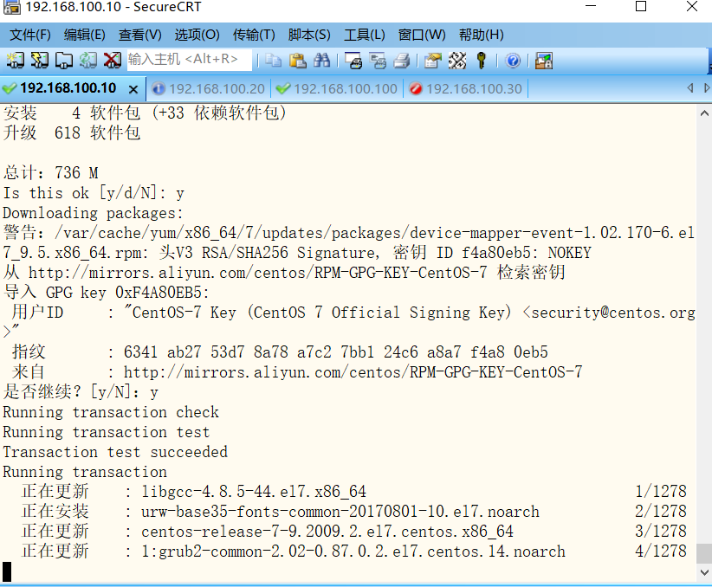Print the screen with the printer icon
712x587 pixels.
pyautogui.click(x=402, y=61)
